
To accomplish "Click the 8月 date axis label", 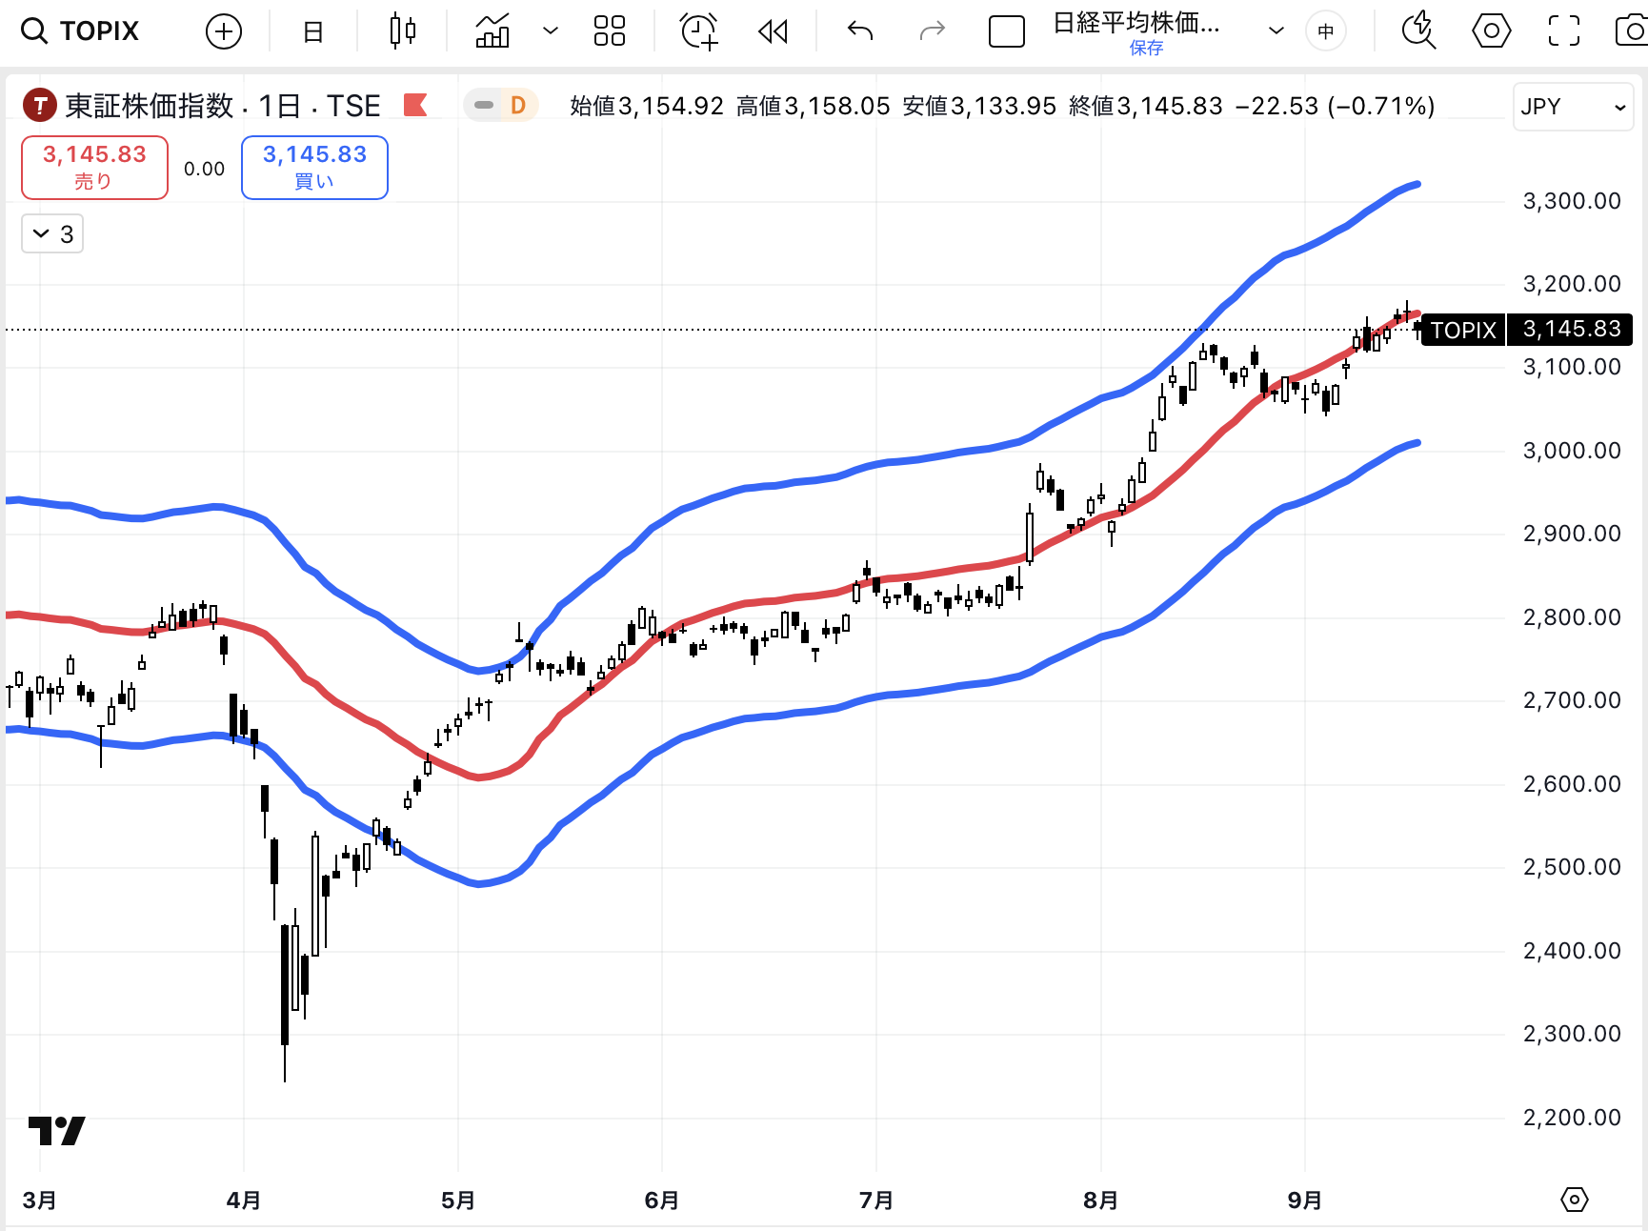I will [1100, 1200].
